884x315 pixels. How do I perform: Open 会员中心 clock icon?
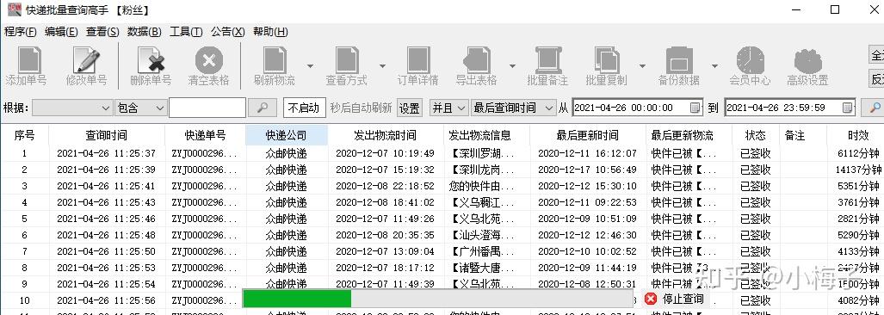[751, 60]
